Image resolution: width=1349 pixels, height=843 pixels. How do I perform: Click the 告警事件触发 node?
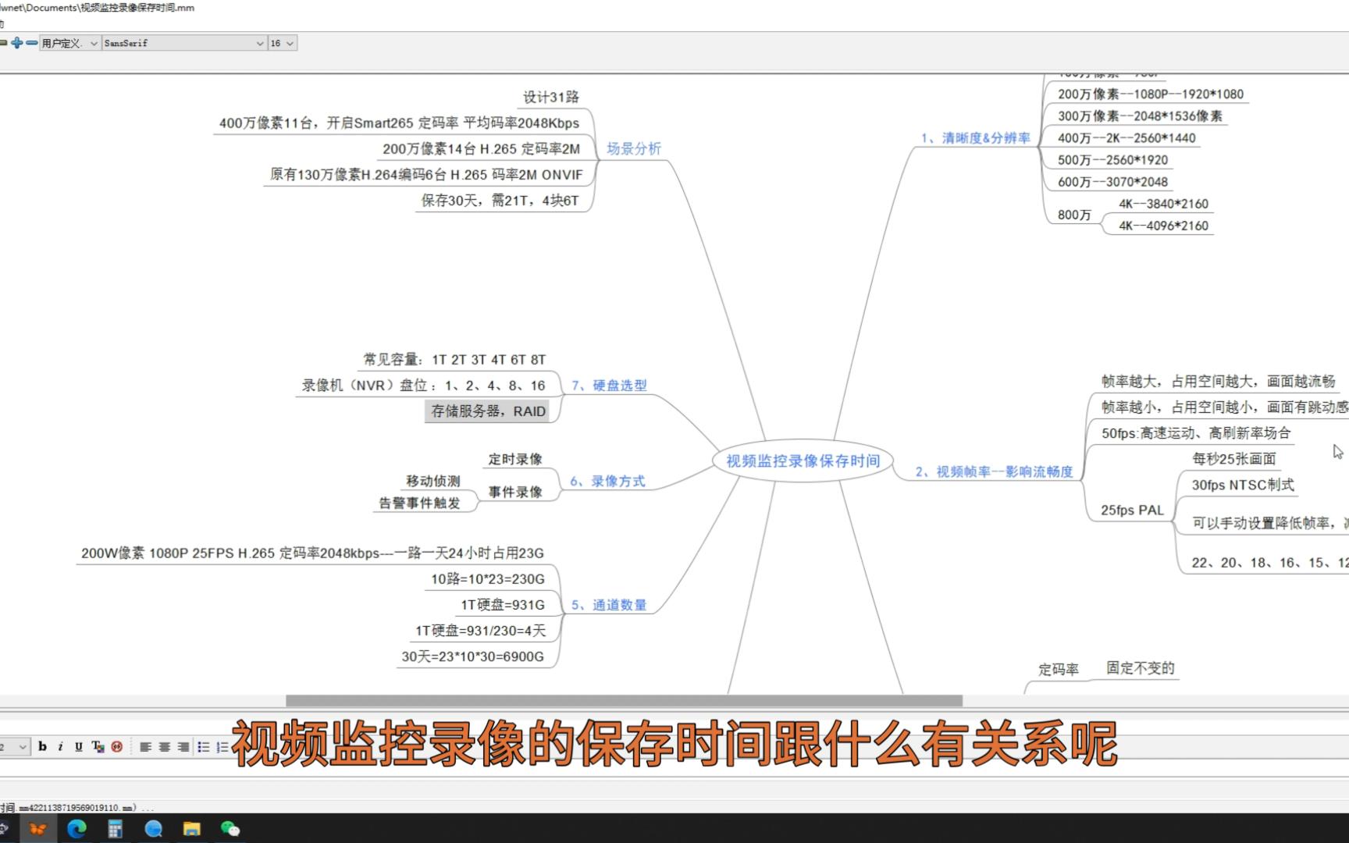(x=419, y=503)
